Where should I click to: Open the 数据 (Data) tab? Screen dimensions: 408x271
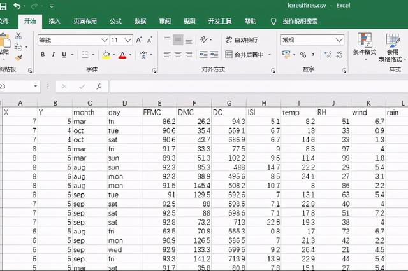(x=140, y=21)
